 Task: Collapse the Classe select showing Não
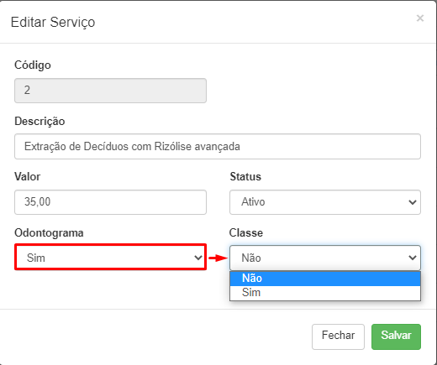(325, 258)
